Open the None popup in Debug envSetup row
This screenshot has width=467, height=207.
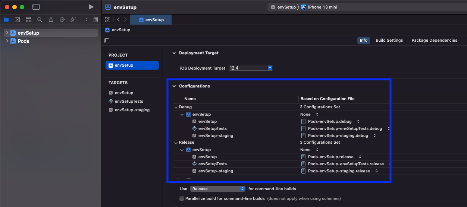click(x=310, y=114)
